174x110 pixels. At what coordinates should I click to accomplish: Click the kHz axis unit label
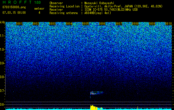(x=2, y=22)
